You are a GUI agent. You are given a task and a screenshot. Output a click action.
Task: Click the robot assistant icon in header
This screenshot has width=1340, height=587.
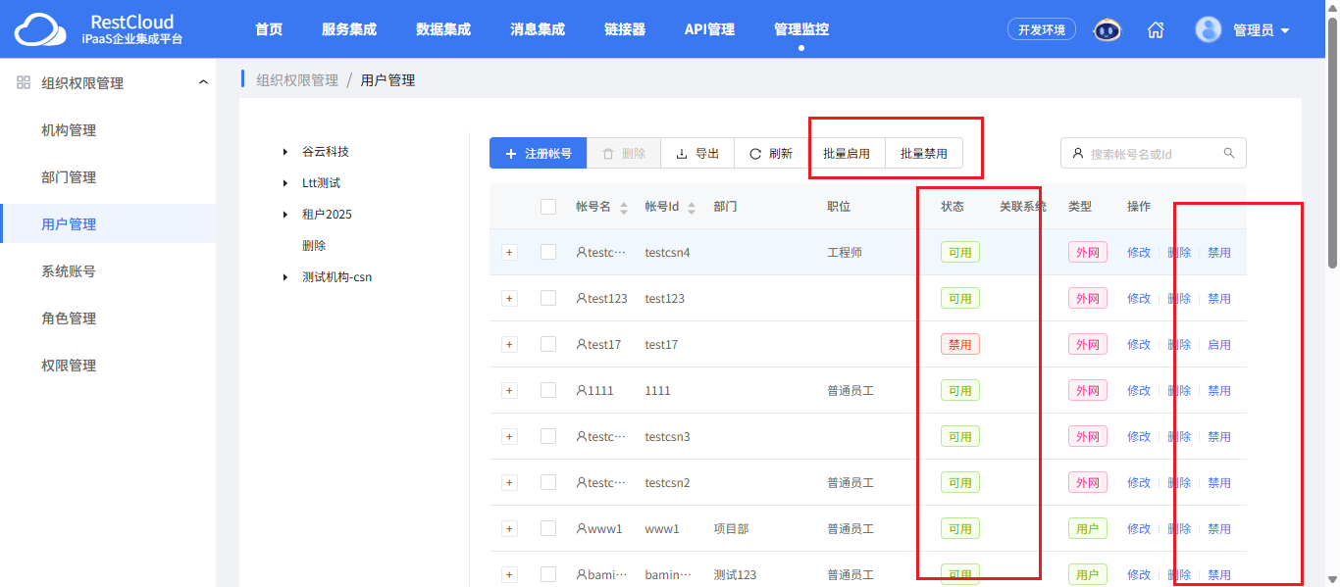[x=1108, y=29]
